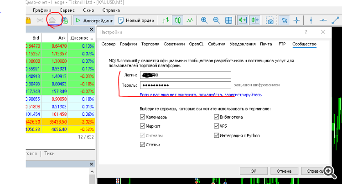This screenshot has width=342, height=184.
Task: Select Ask price 85438.50 cell
Action: [x=58, y=122]
